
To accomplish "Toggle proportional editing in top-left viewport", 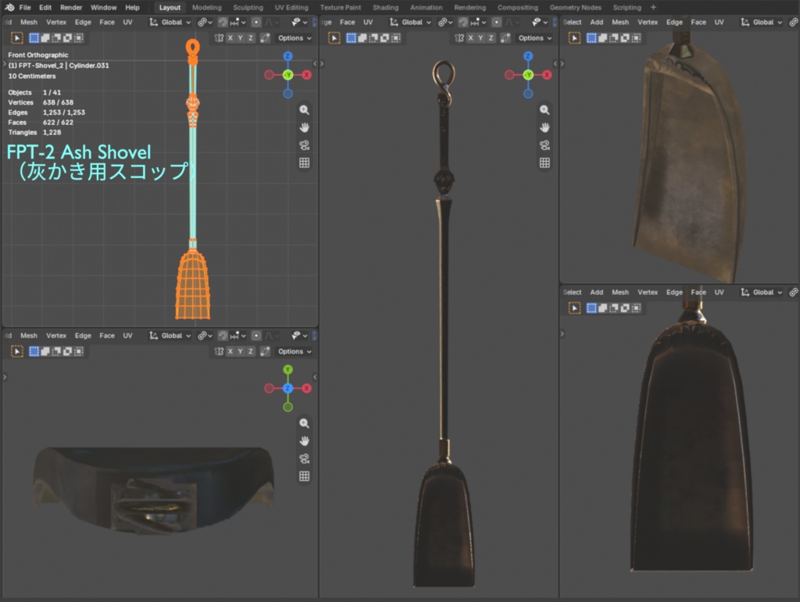I will [256, 23].
